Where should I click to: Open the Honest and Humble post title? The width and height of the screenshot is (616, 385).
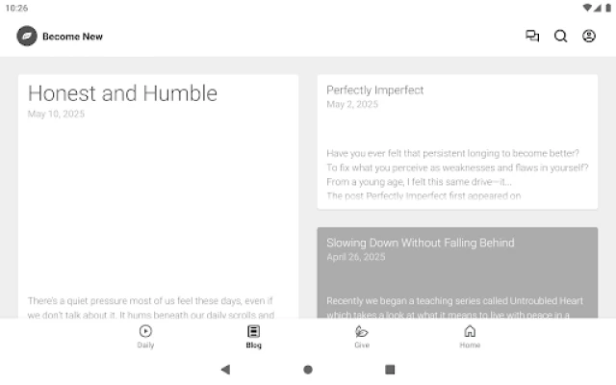click(122, 93)
